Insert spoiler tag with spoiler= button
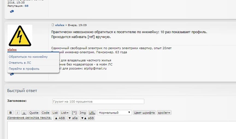 (x=164, y=113)
